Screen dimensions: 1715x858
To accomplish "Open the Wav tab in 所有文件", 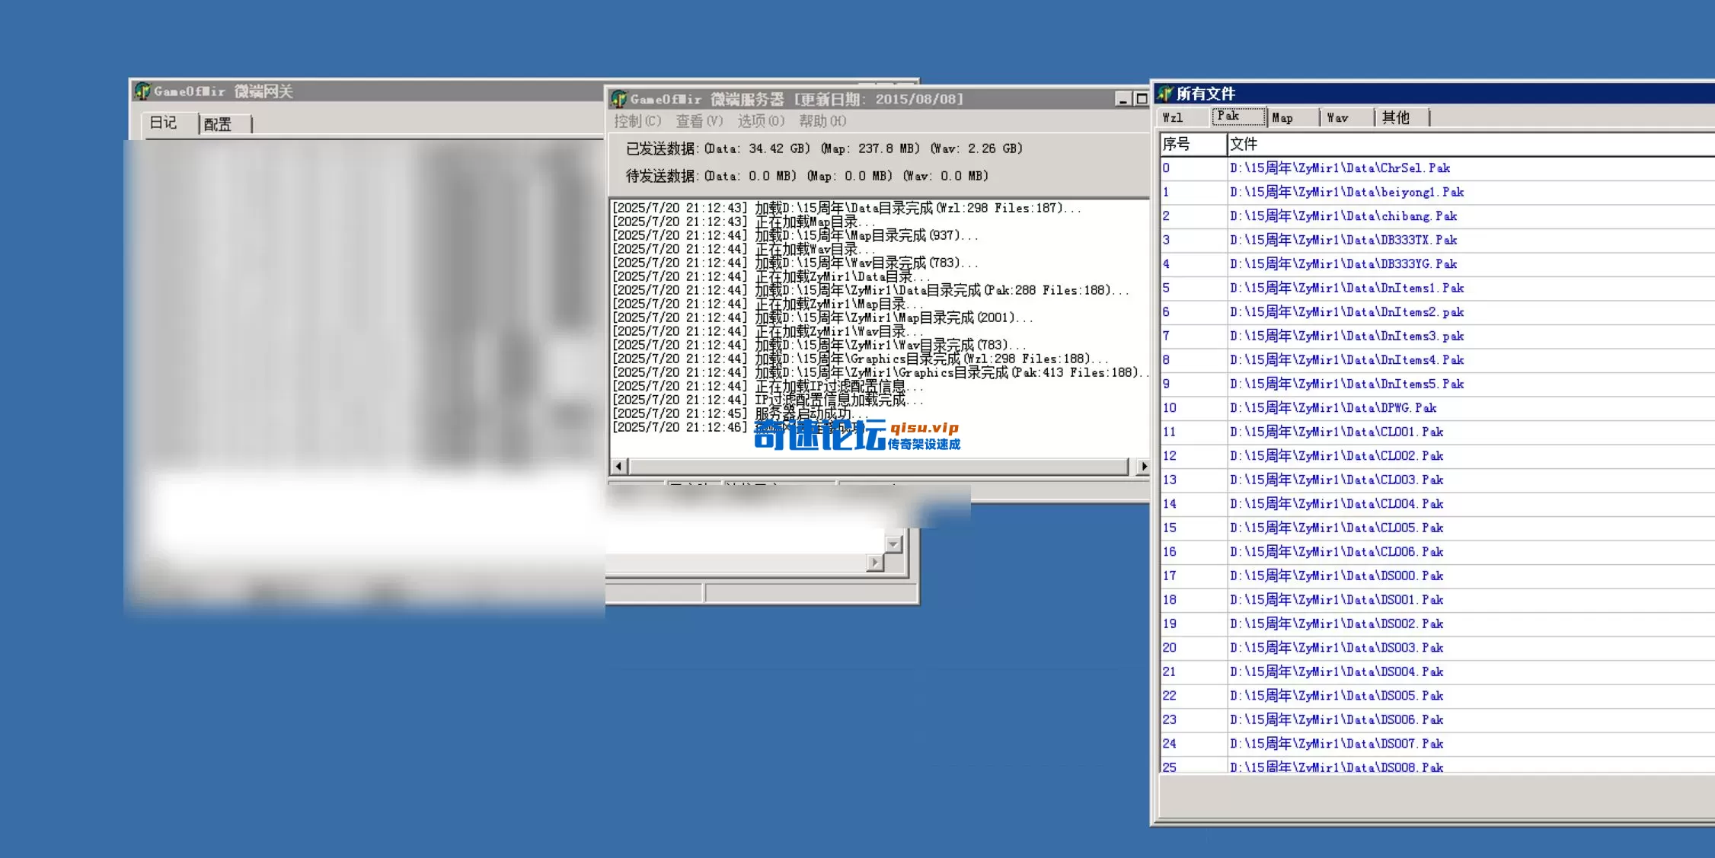I will click(1337, 117).
